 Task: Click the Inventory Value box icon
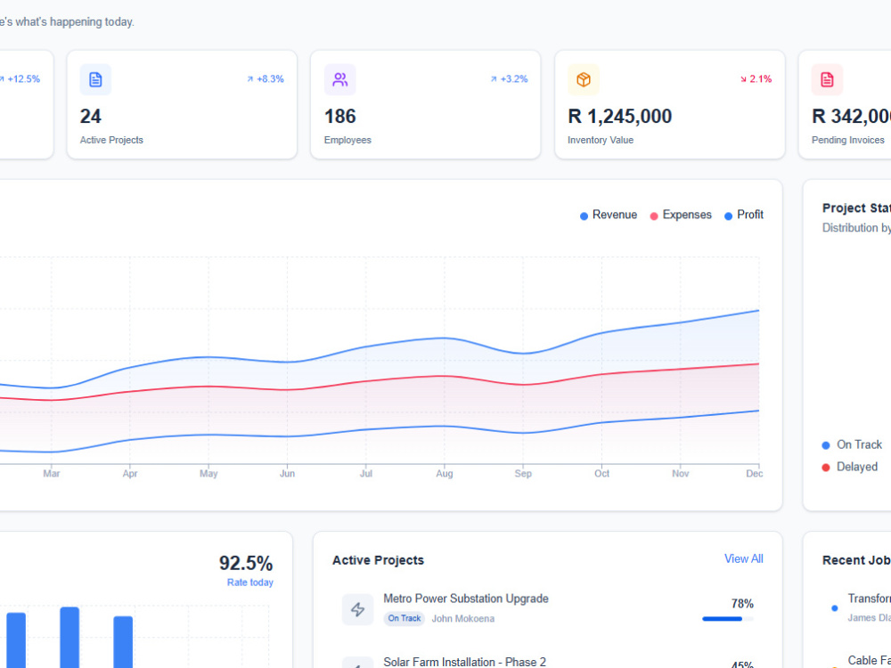584,79
